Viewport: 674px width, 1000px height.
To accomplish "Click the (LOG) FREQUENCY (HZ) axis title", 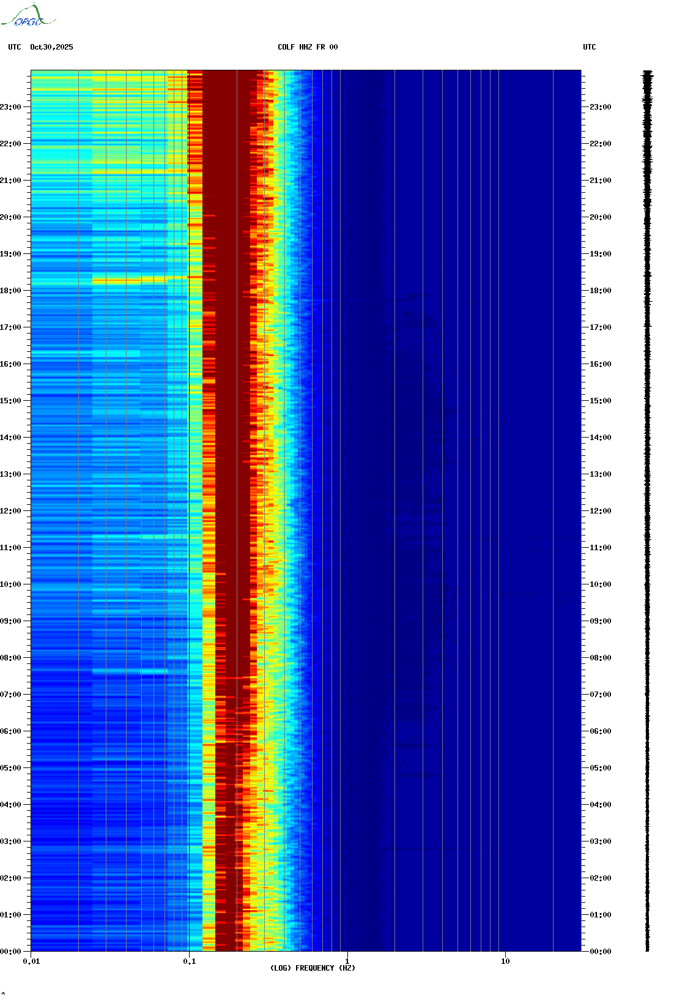I will click(313, 968).
